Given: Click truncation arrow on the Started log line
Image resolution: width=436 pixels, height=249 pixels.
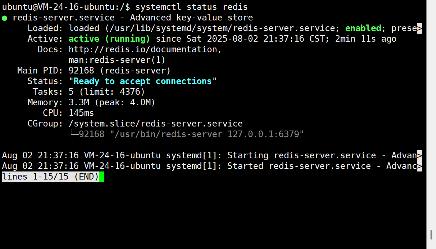Looking at the screenshot, I should [420, 166].
